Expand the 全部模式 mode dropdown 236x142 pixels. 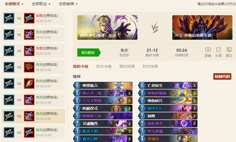click(x=14, y=4)
